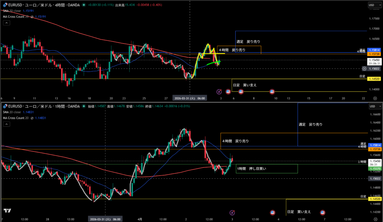Click the 週足 戻り売り label on bottom chart
383x222 pixels.
[310, 124]
